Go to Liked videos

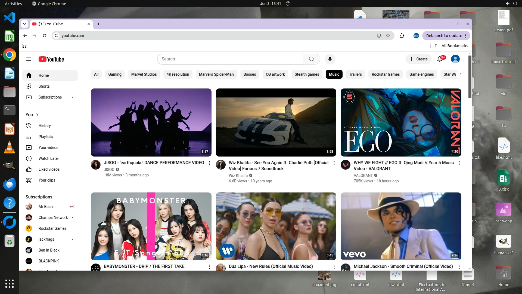pyautogui.click(x=49, y=169)
